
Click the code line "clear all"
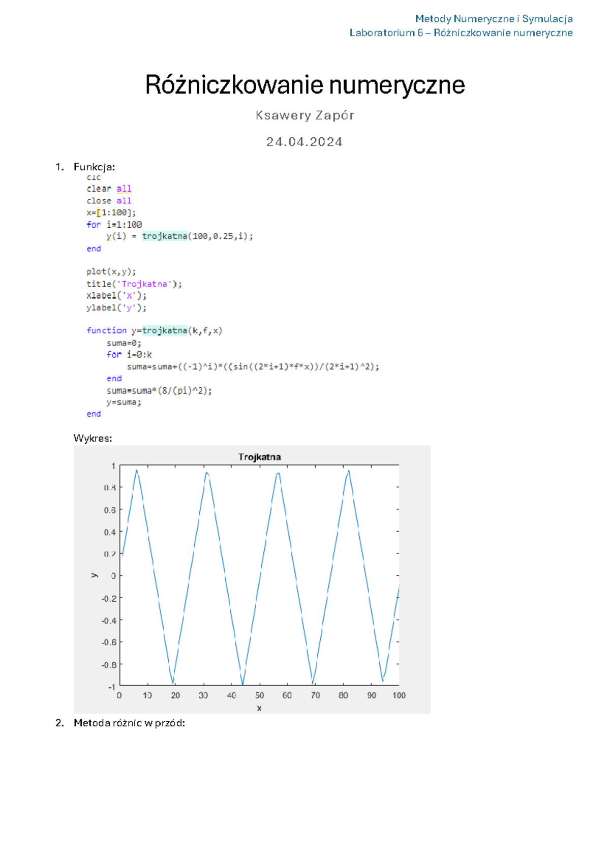pyautogui.click(x=109, y=189)
